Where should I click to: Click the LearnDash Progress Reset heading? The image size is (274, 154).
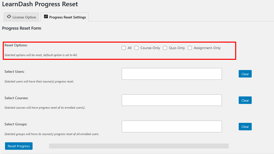coord(40,4)
